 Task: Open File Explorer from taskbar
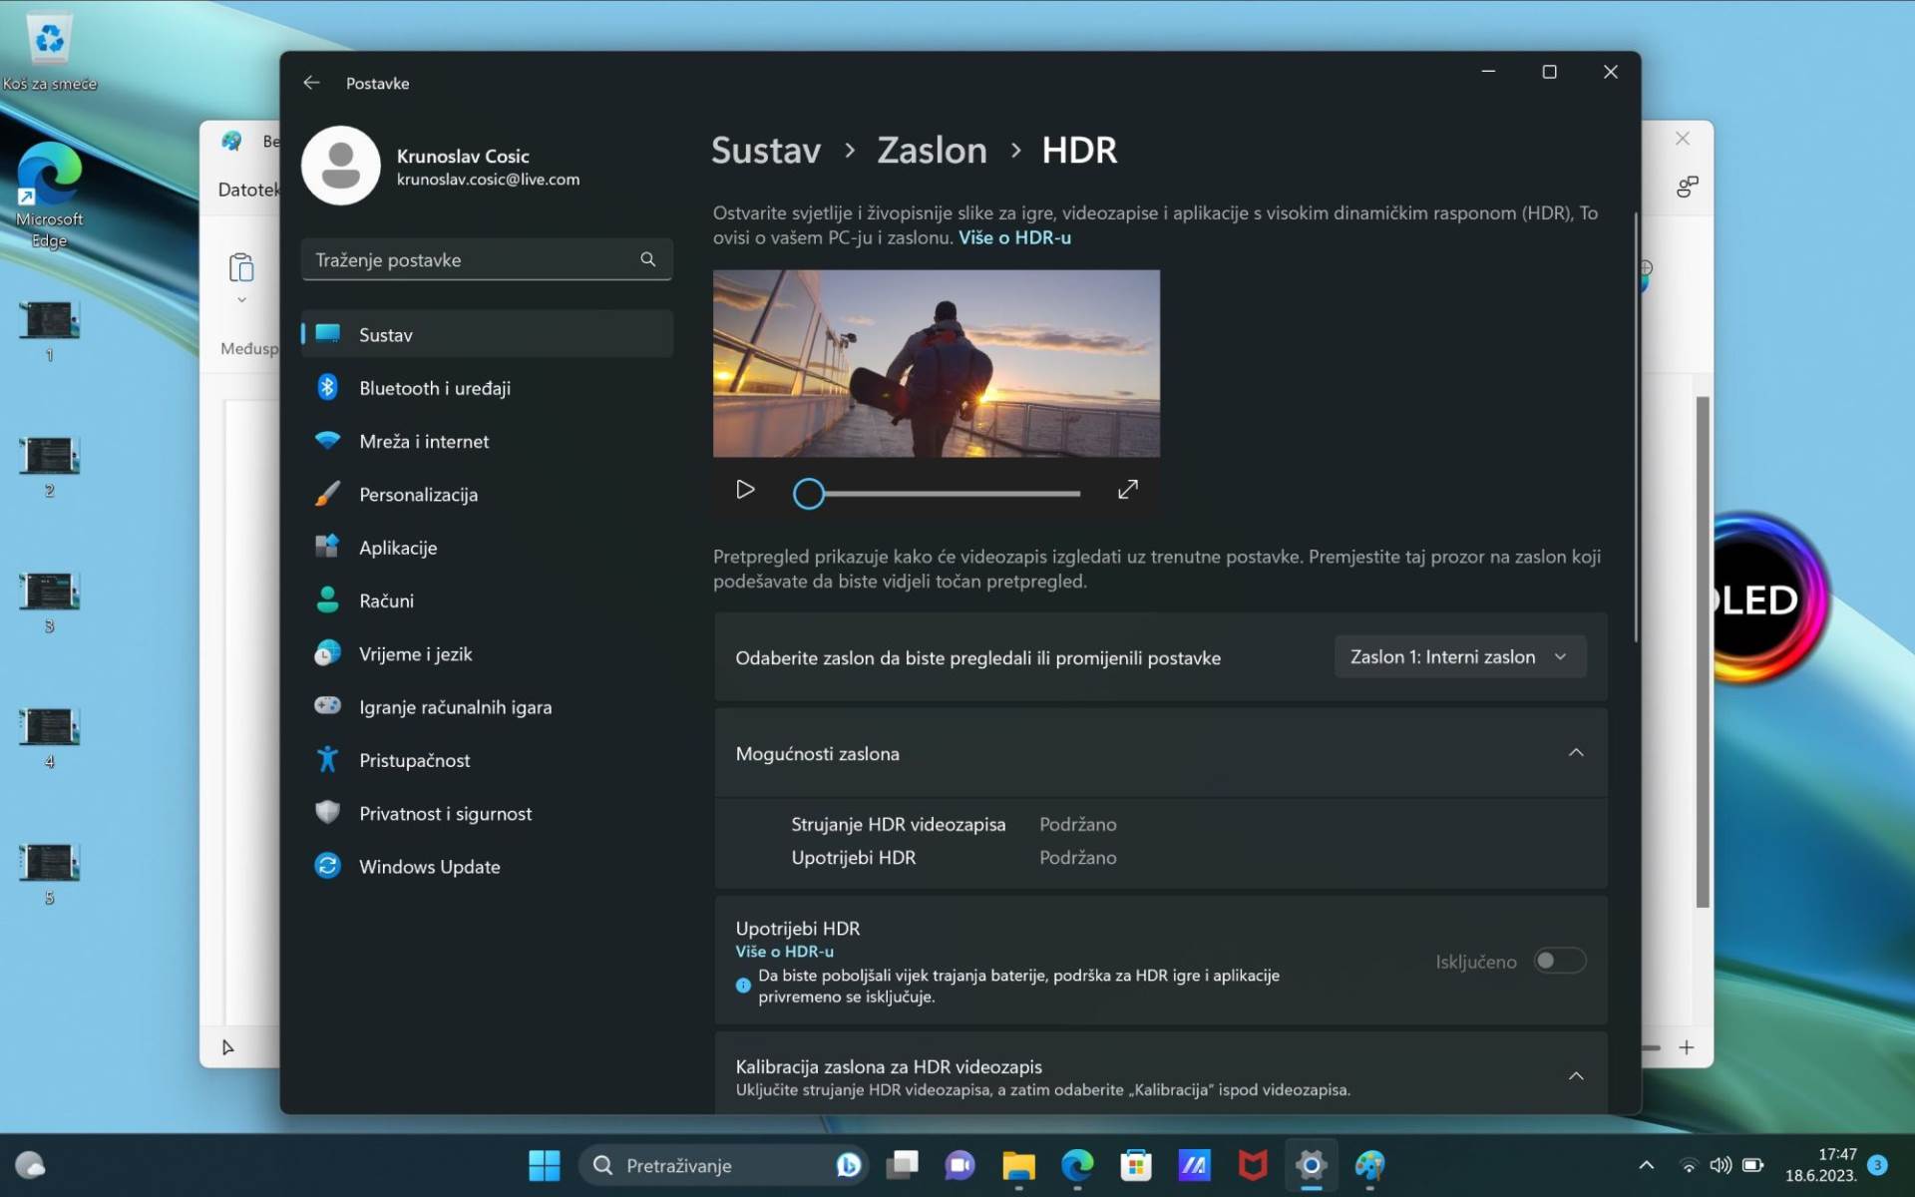click(1018, 1165)
